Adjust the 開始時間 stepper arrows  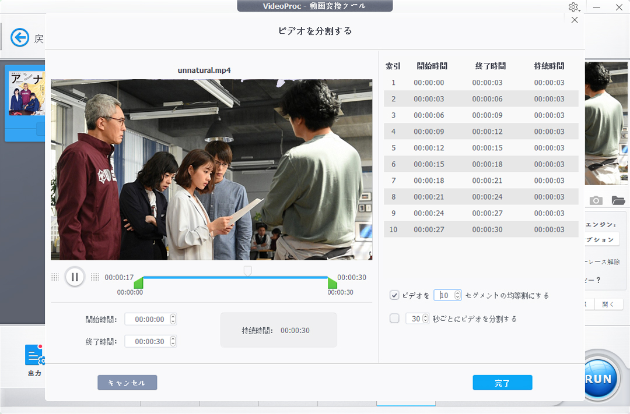click(x=173, y=319)
